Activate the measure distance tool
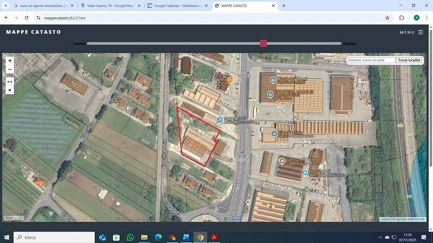 pos(10,82)
